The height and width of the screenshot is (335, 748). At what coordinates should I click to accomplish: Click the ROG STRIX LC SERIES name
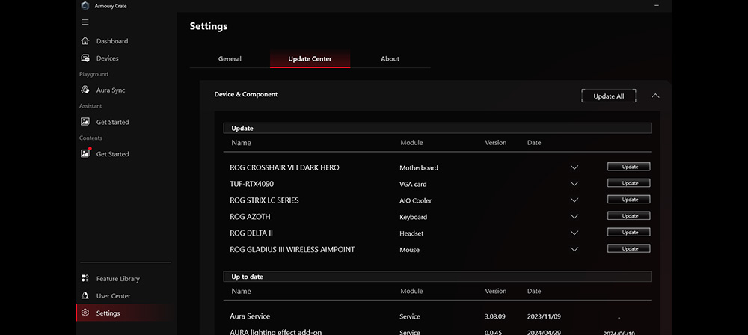coord(264,200)
